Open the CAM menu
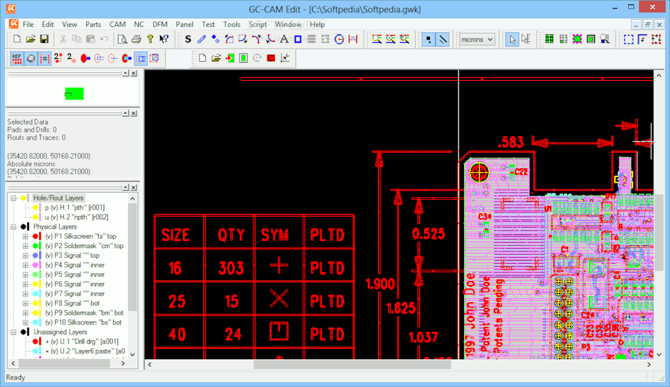The height and width of the screenshot is (387, 670). 117,24
